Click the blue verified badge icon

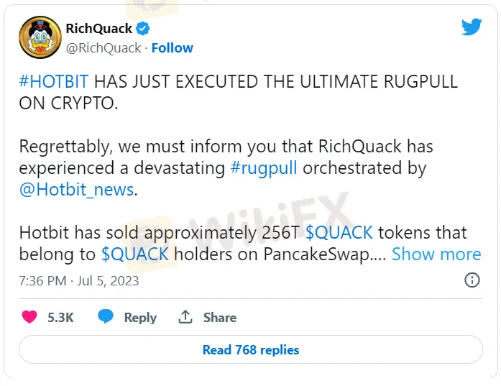(x=144, y=29)
